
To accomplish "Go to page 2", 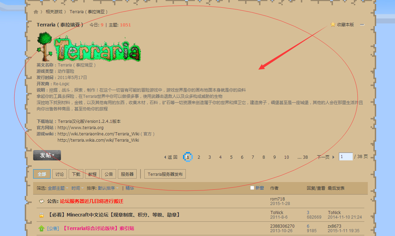I will pyautogui.click(x=199, y=157).
